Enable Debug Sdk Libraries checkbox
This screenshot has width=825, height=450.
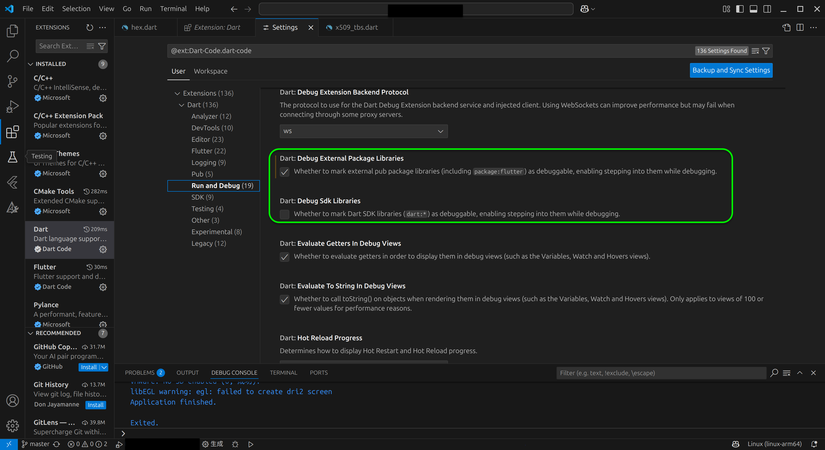[x=284, y=214]
